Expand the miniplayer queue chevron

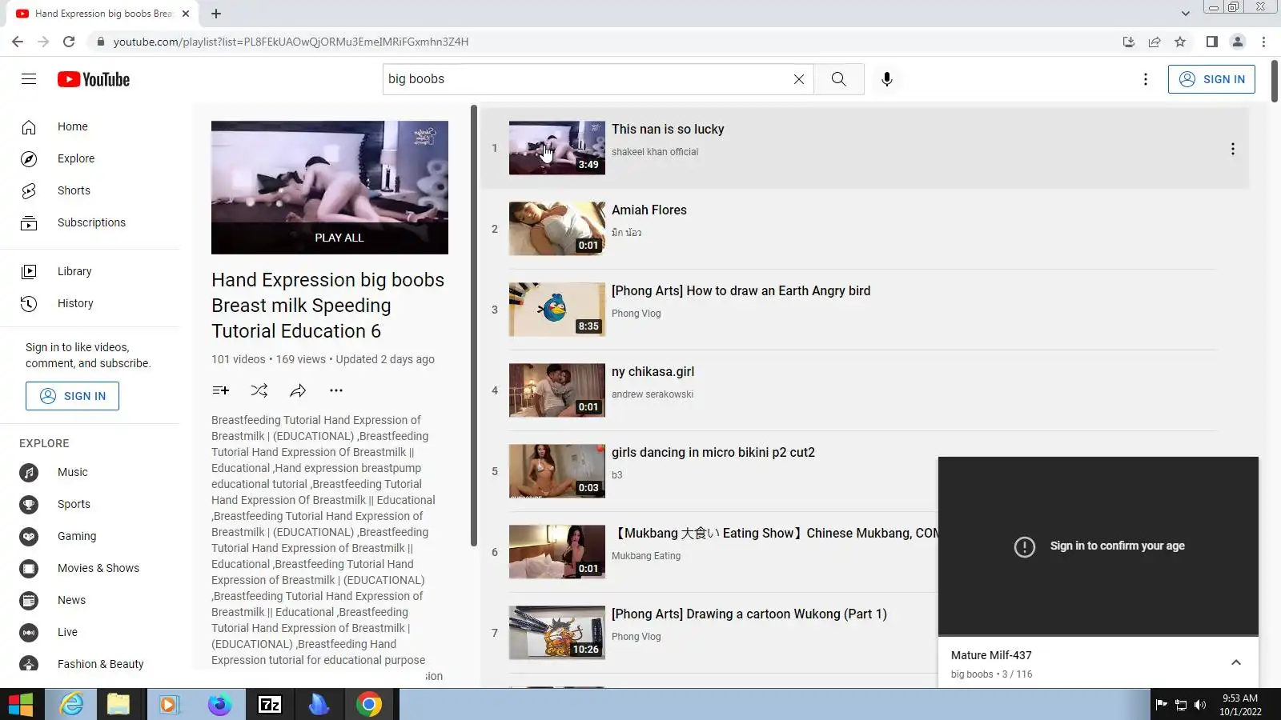tap(1236, 662)
